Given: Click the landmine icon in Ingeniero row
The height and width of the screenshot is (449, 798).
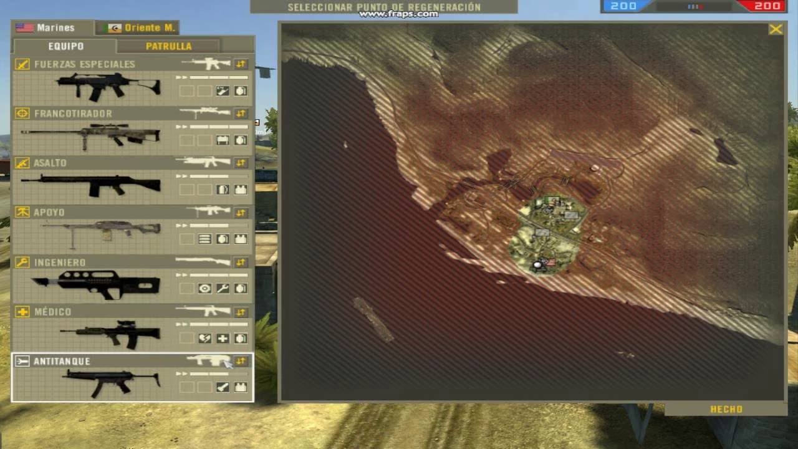Looking at the screenshot, I should coord(204,289).
